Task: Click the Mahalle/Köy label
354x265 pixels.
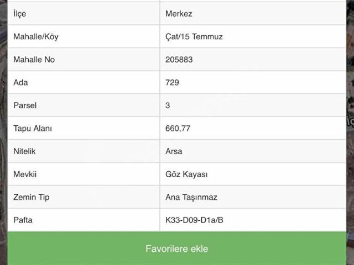Action: click(x=36, y=37)
